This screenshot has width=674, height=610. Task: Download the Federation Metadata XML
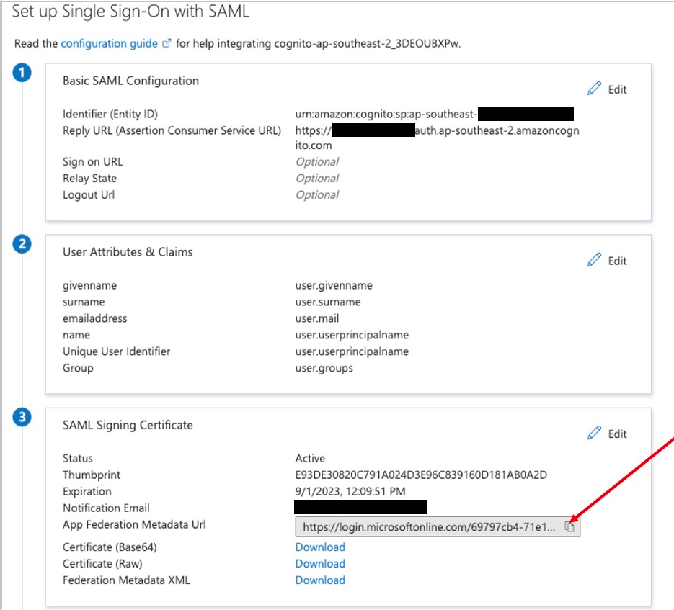pos(320,580)
